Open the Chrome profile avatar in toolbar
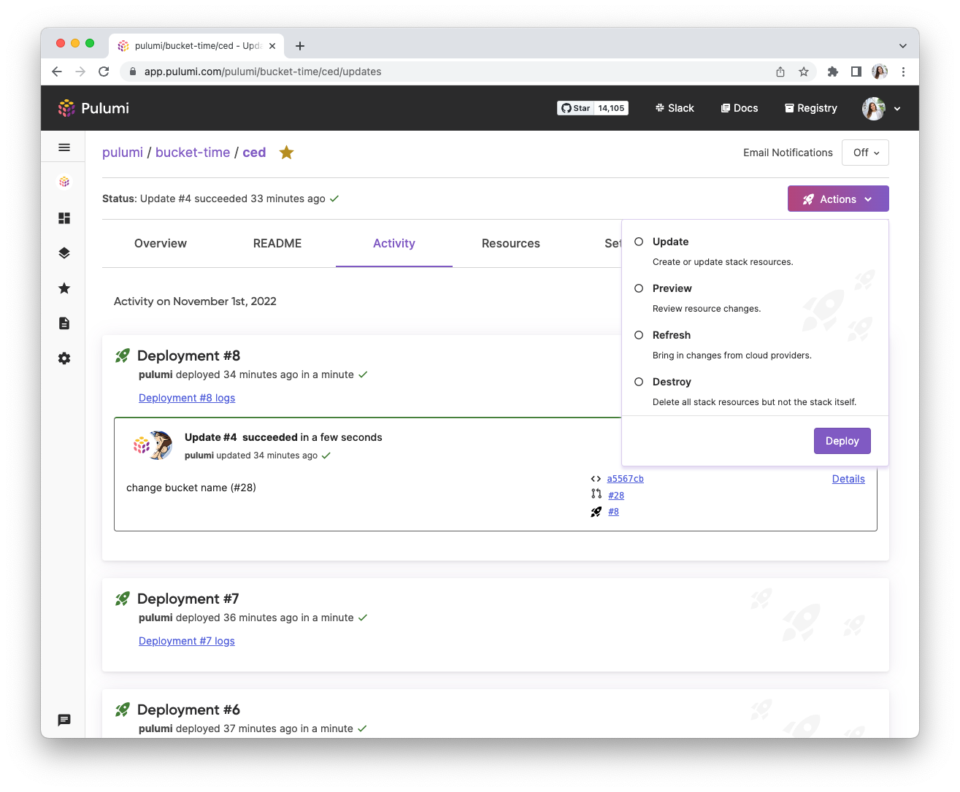960x792 pixels. (x=880, y=72)
